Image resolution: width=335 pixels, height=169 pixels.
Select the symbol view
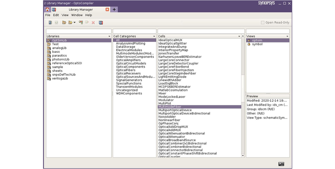pyautogui.click(x=257, y=44)
